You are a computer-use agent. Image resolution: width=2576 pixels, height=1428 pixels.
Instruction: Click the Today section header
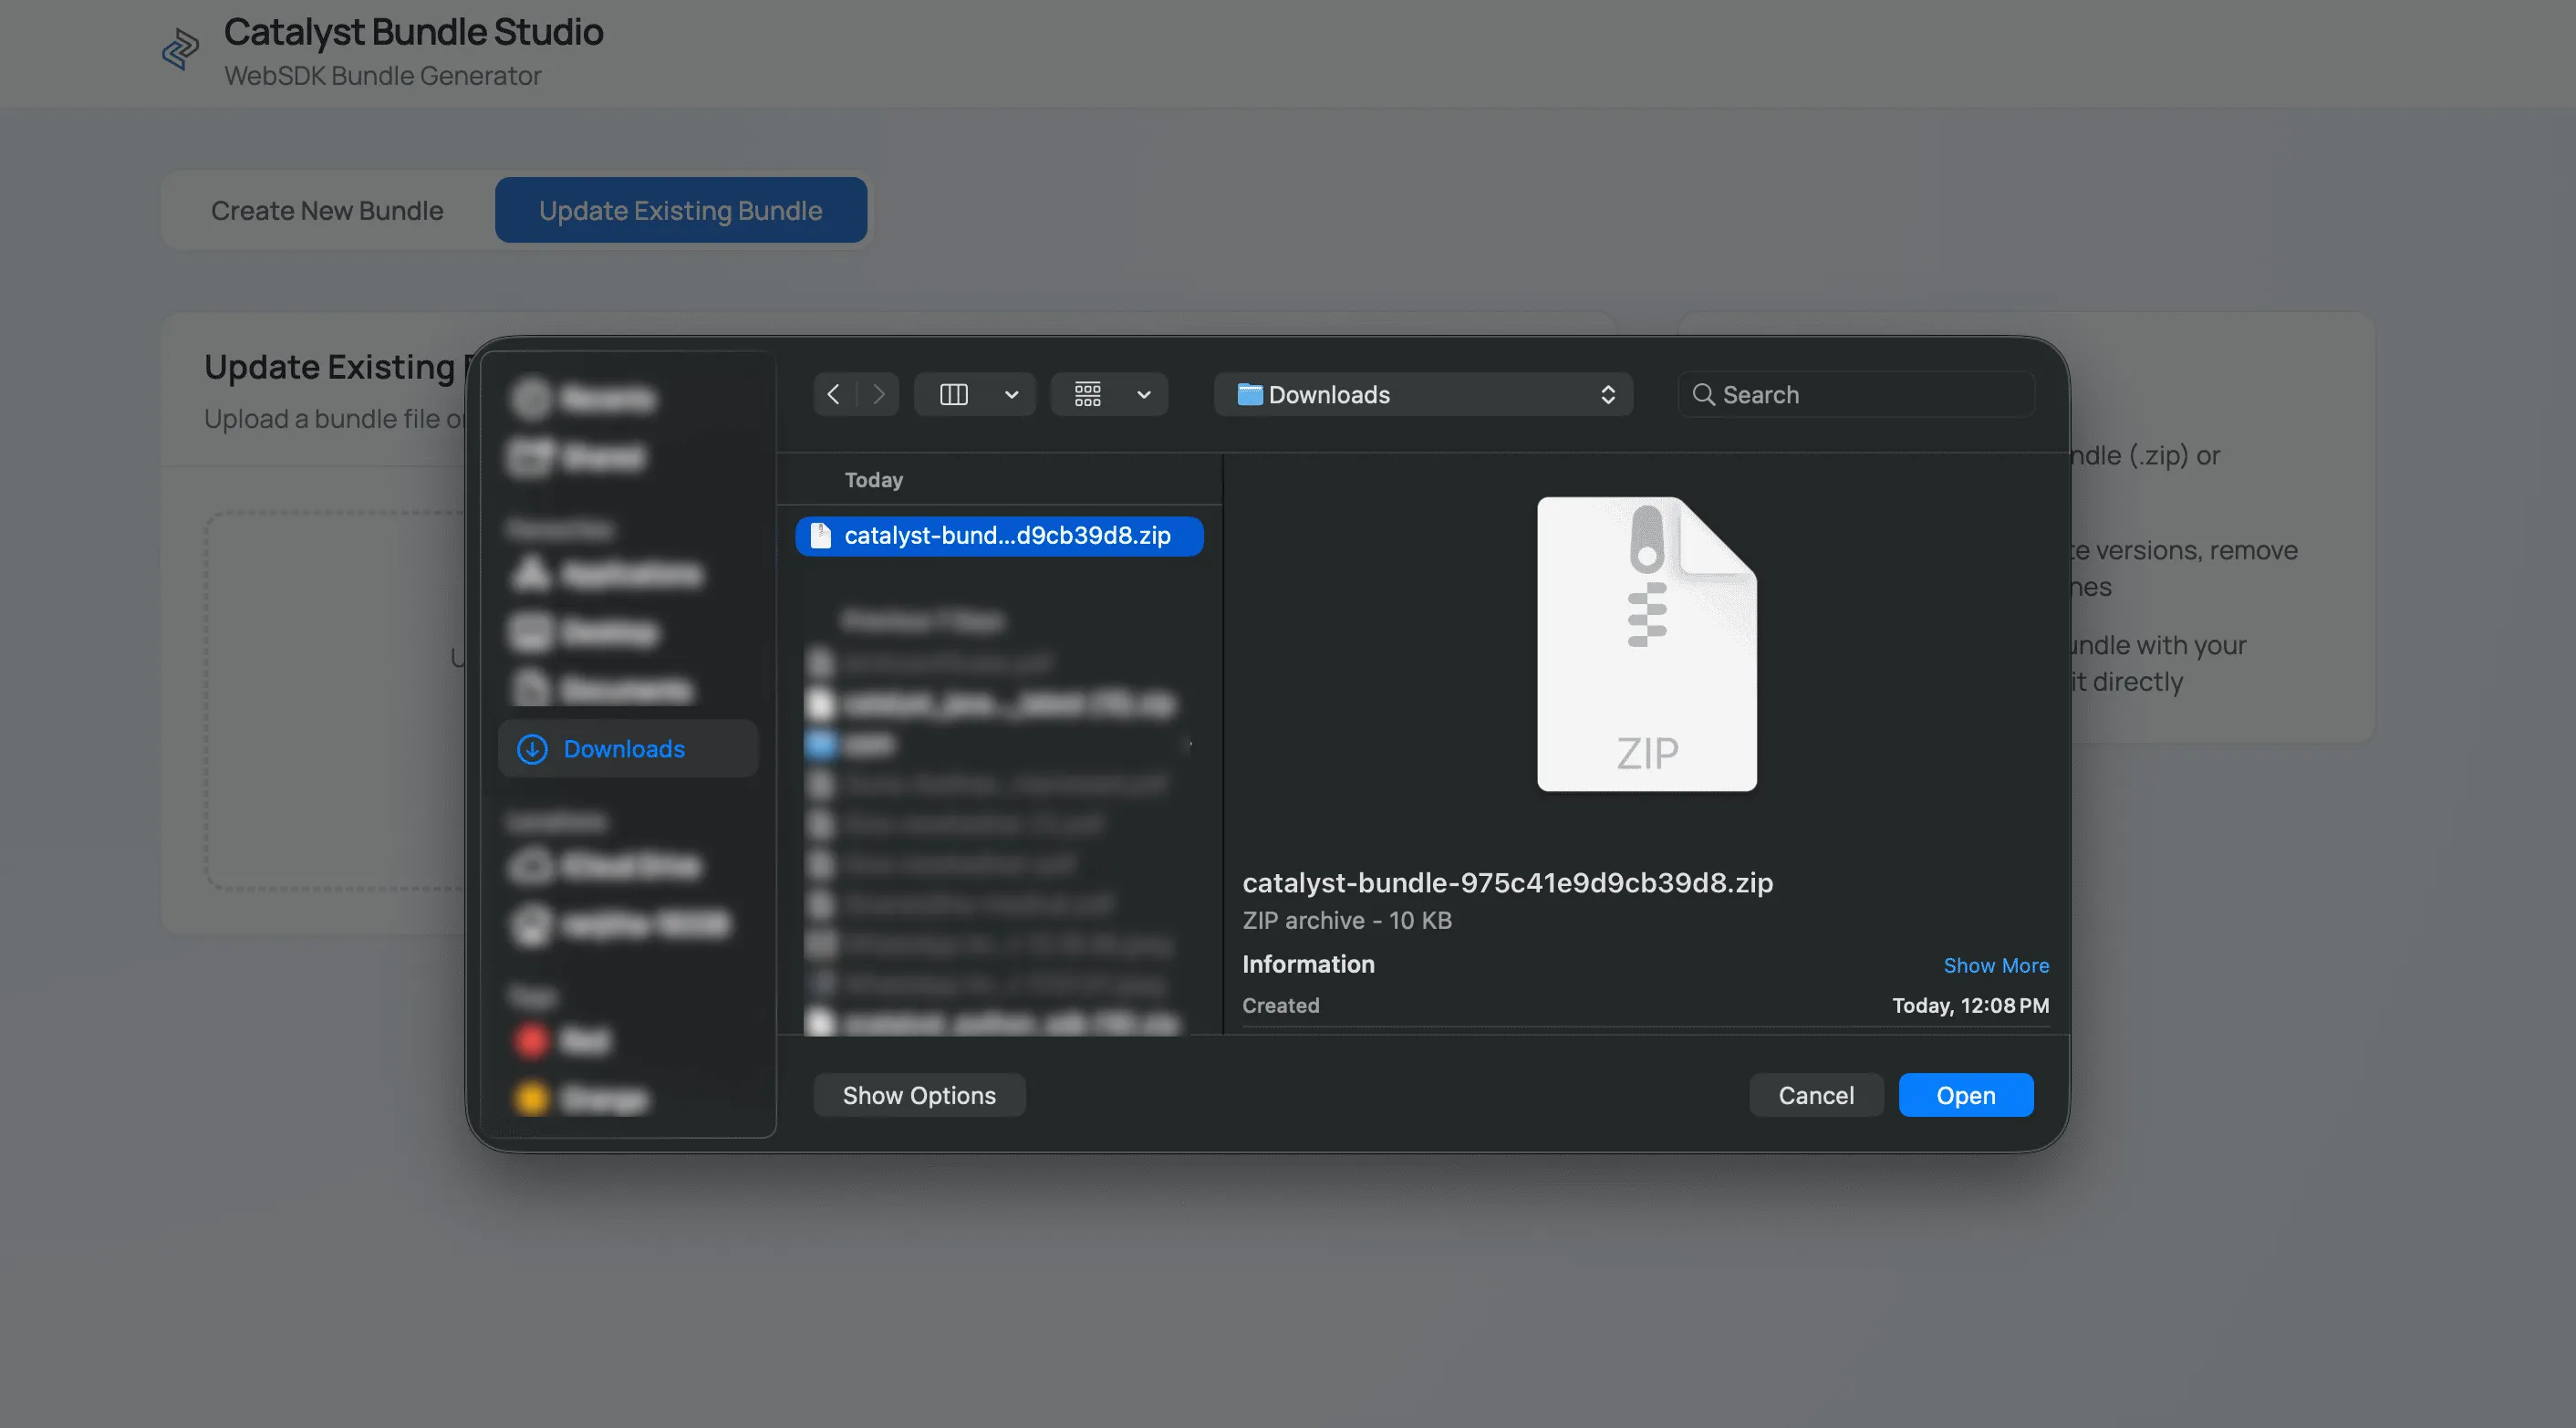pyautogui.click(x=874, y=480)
